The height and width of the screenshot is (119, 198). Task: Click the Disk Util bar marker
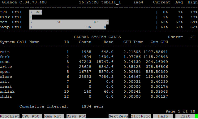click(x=31, y=17)
